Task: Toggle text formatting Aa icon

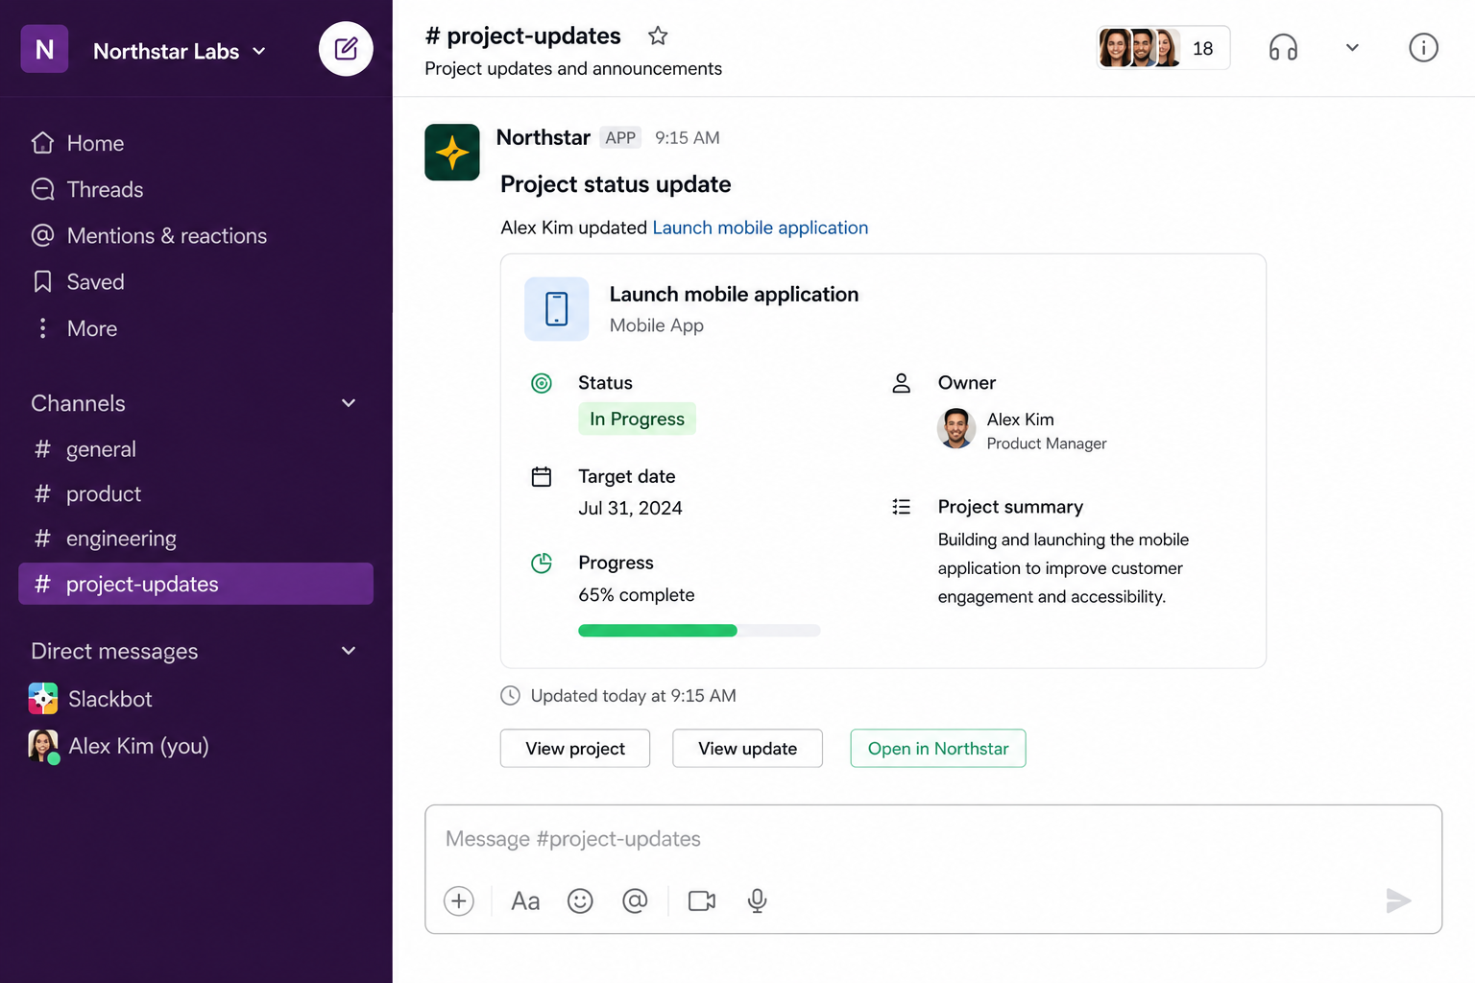Action: [x=525, y=900]
